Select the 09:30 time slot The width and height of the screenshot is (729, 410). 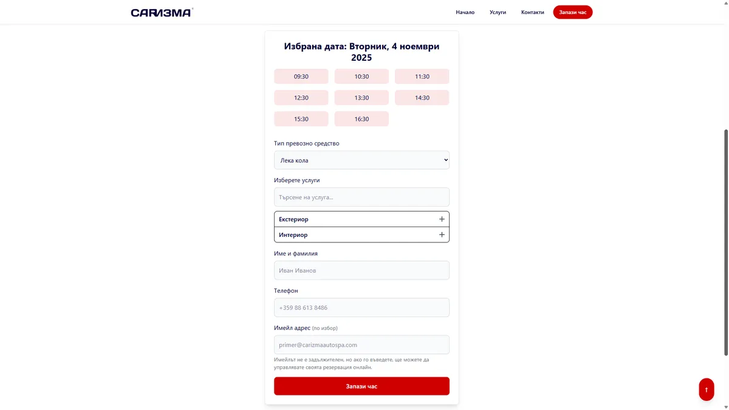(301, 77)
